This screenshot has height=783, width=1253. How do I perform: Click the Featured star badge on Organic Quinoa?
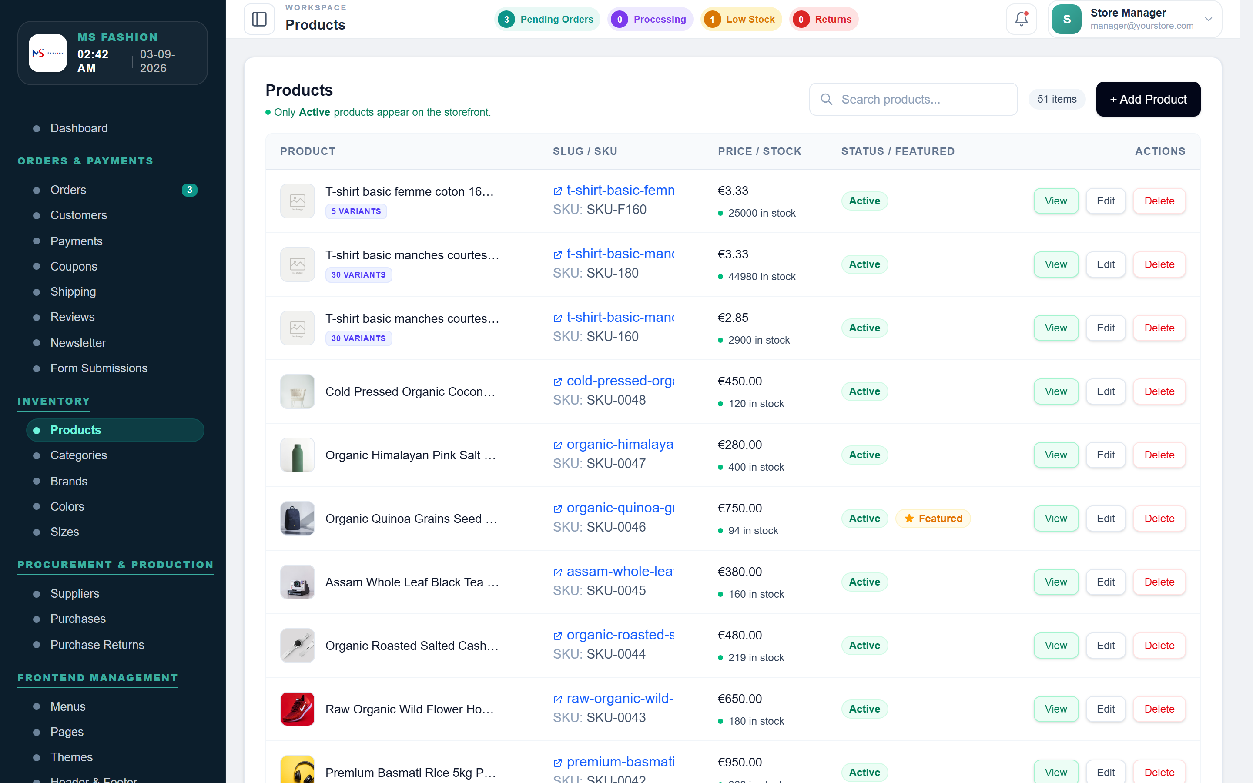[x=933, y=519]
